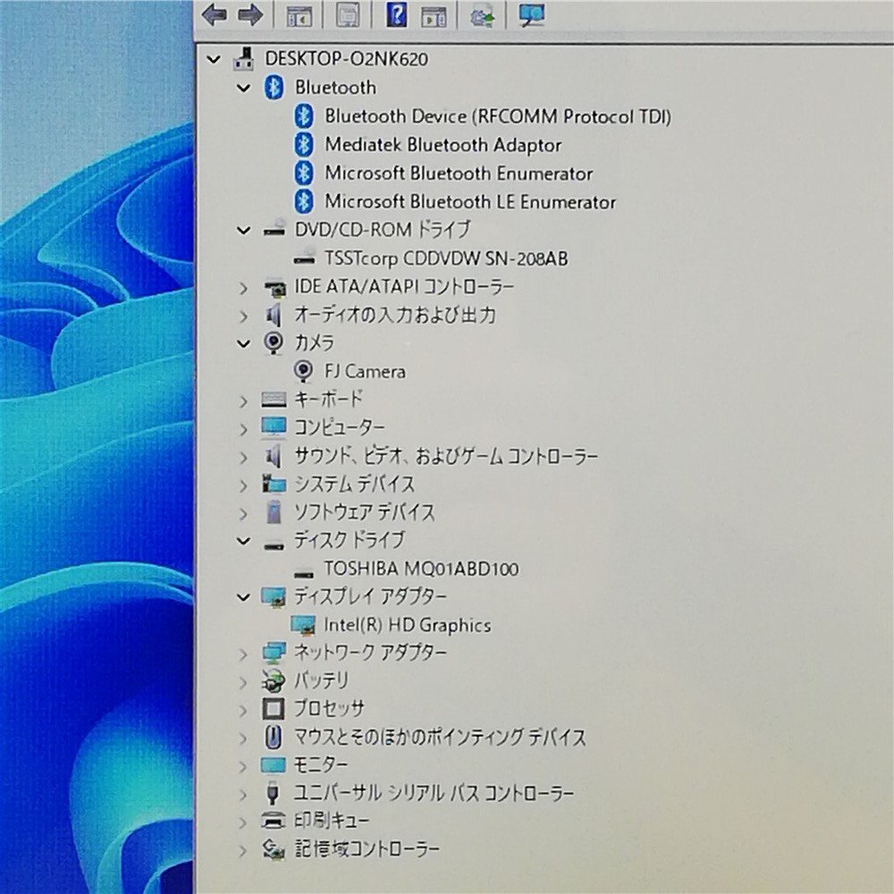Collapse the Bluetooth category
894x894 pixels.
pos(243,88)
